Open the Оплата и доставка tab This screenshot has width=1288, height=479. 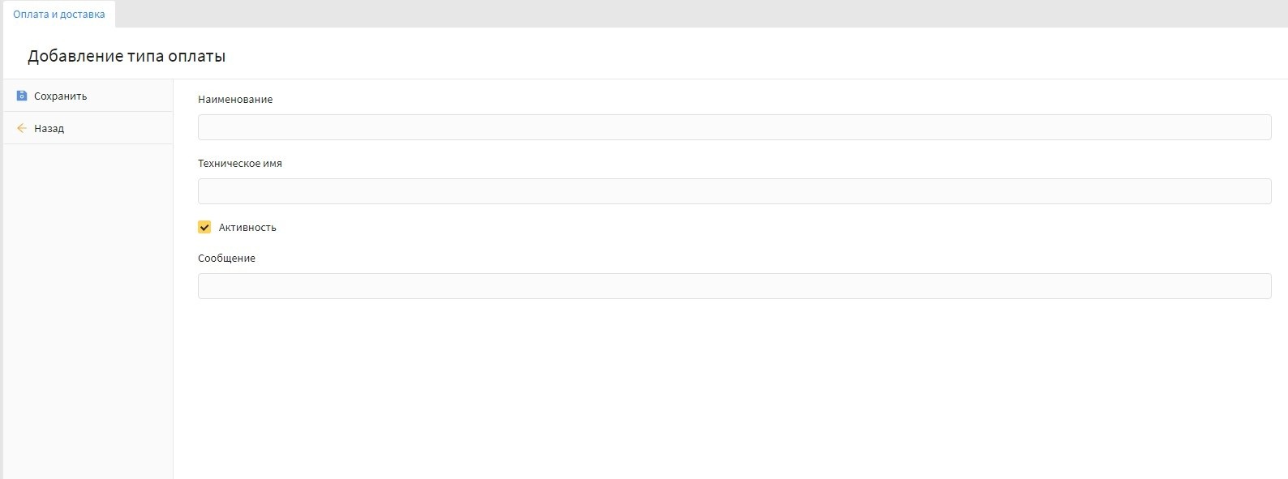(58, 15)
